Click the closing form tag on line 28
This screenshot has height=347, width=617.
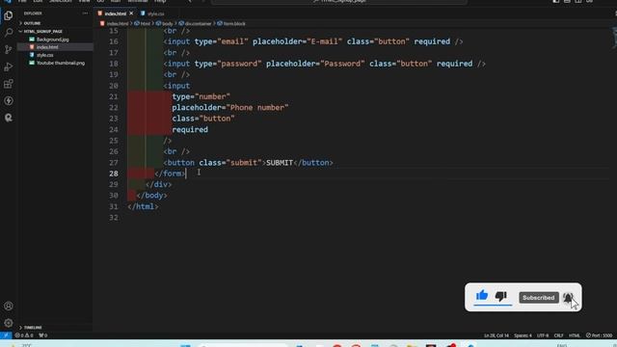point(170,173)
